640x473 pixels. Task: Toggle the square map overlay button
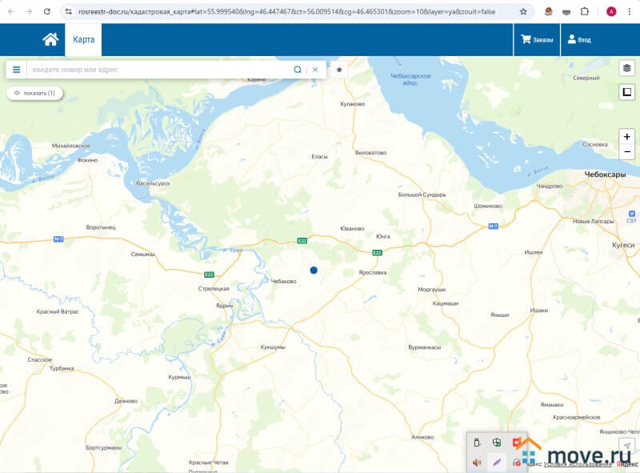[x=626, y=93]
